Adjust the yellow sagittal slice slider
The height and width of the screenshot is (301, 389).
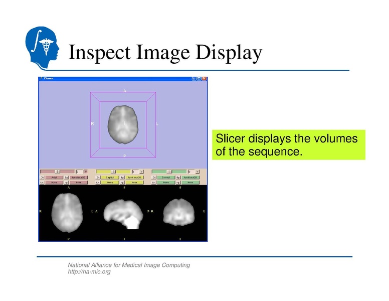coord(113,172)
